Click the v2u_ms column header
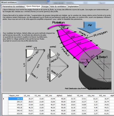Image resolution: width=114 pixels, height=116 pixels. coord(92,96)
